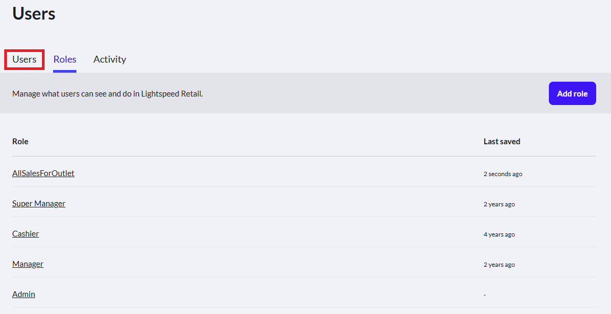Click the 2 seconds ago timestamp
The width and height of the screenshot is (611, 314).
click(x=503, y=174)
